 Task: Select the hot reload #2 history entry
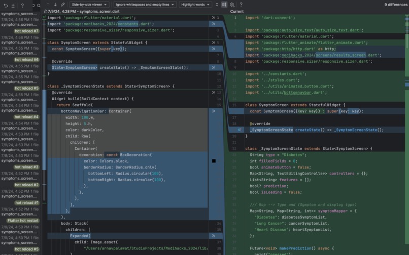(x=26, y=185)
